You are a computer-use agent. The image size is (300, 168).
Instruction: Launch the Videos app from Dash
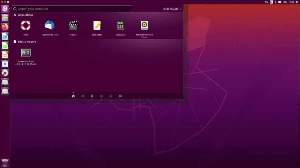[x=73, y=26]
